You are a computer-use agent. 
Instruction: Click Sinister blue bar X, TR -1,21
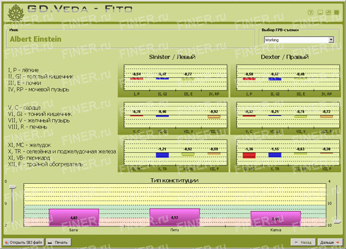click(x=163, y=155)
